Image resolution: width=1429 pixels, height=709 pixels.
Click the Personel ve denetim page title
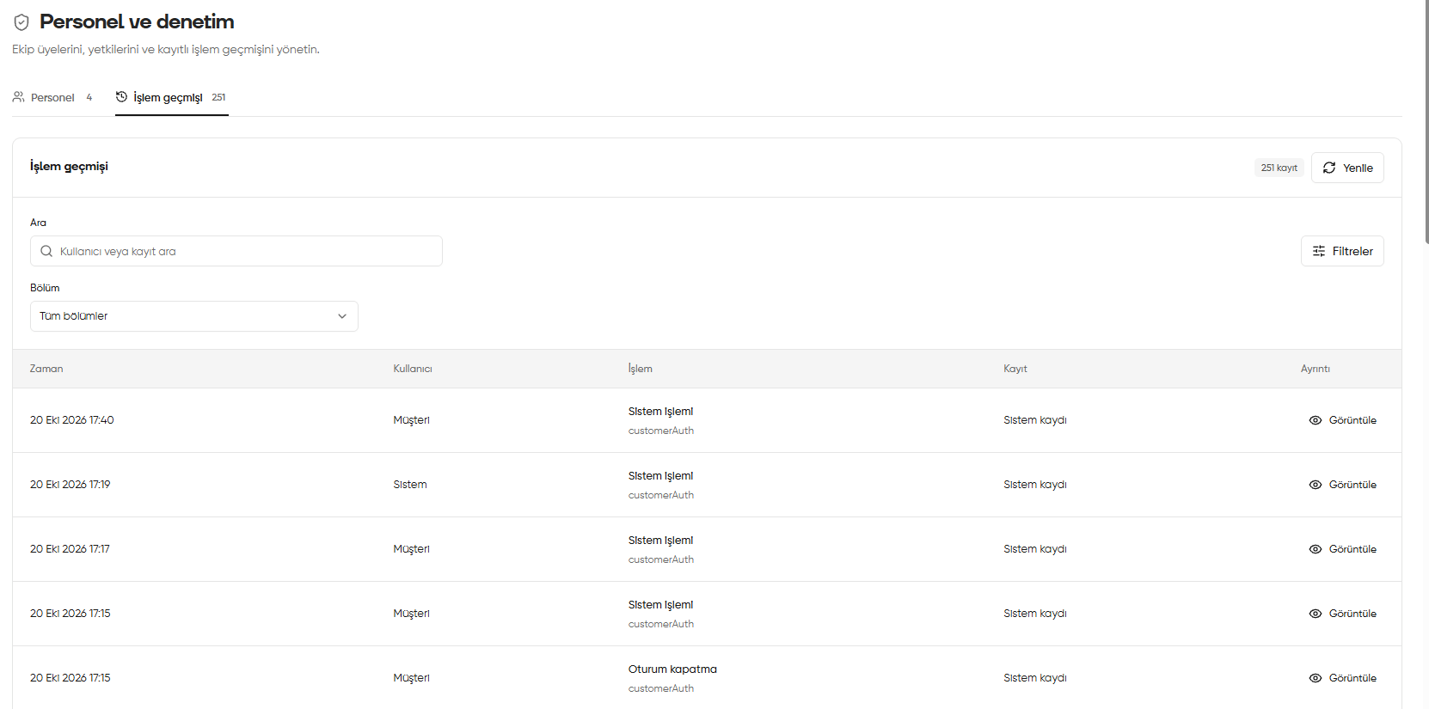tap(137, 22)
